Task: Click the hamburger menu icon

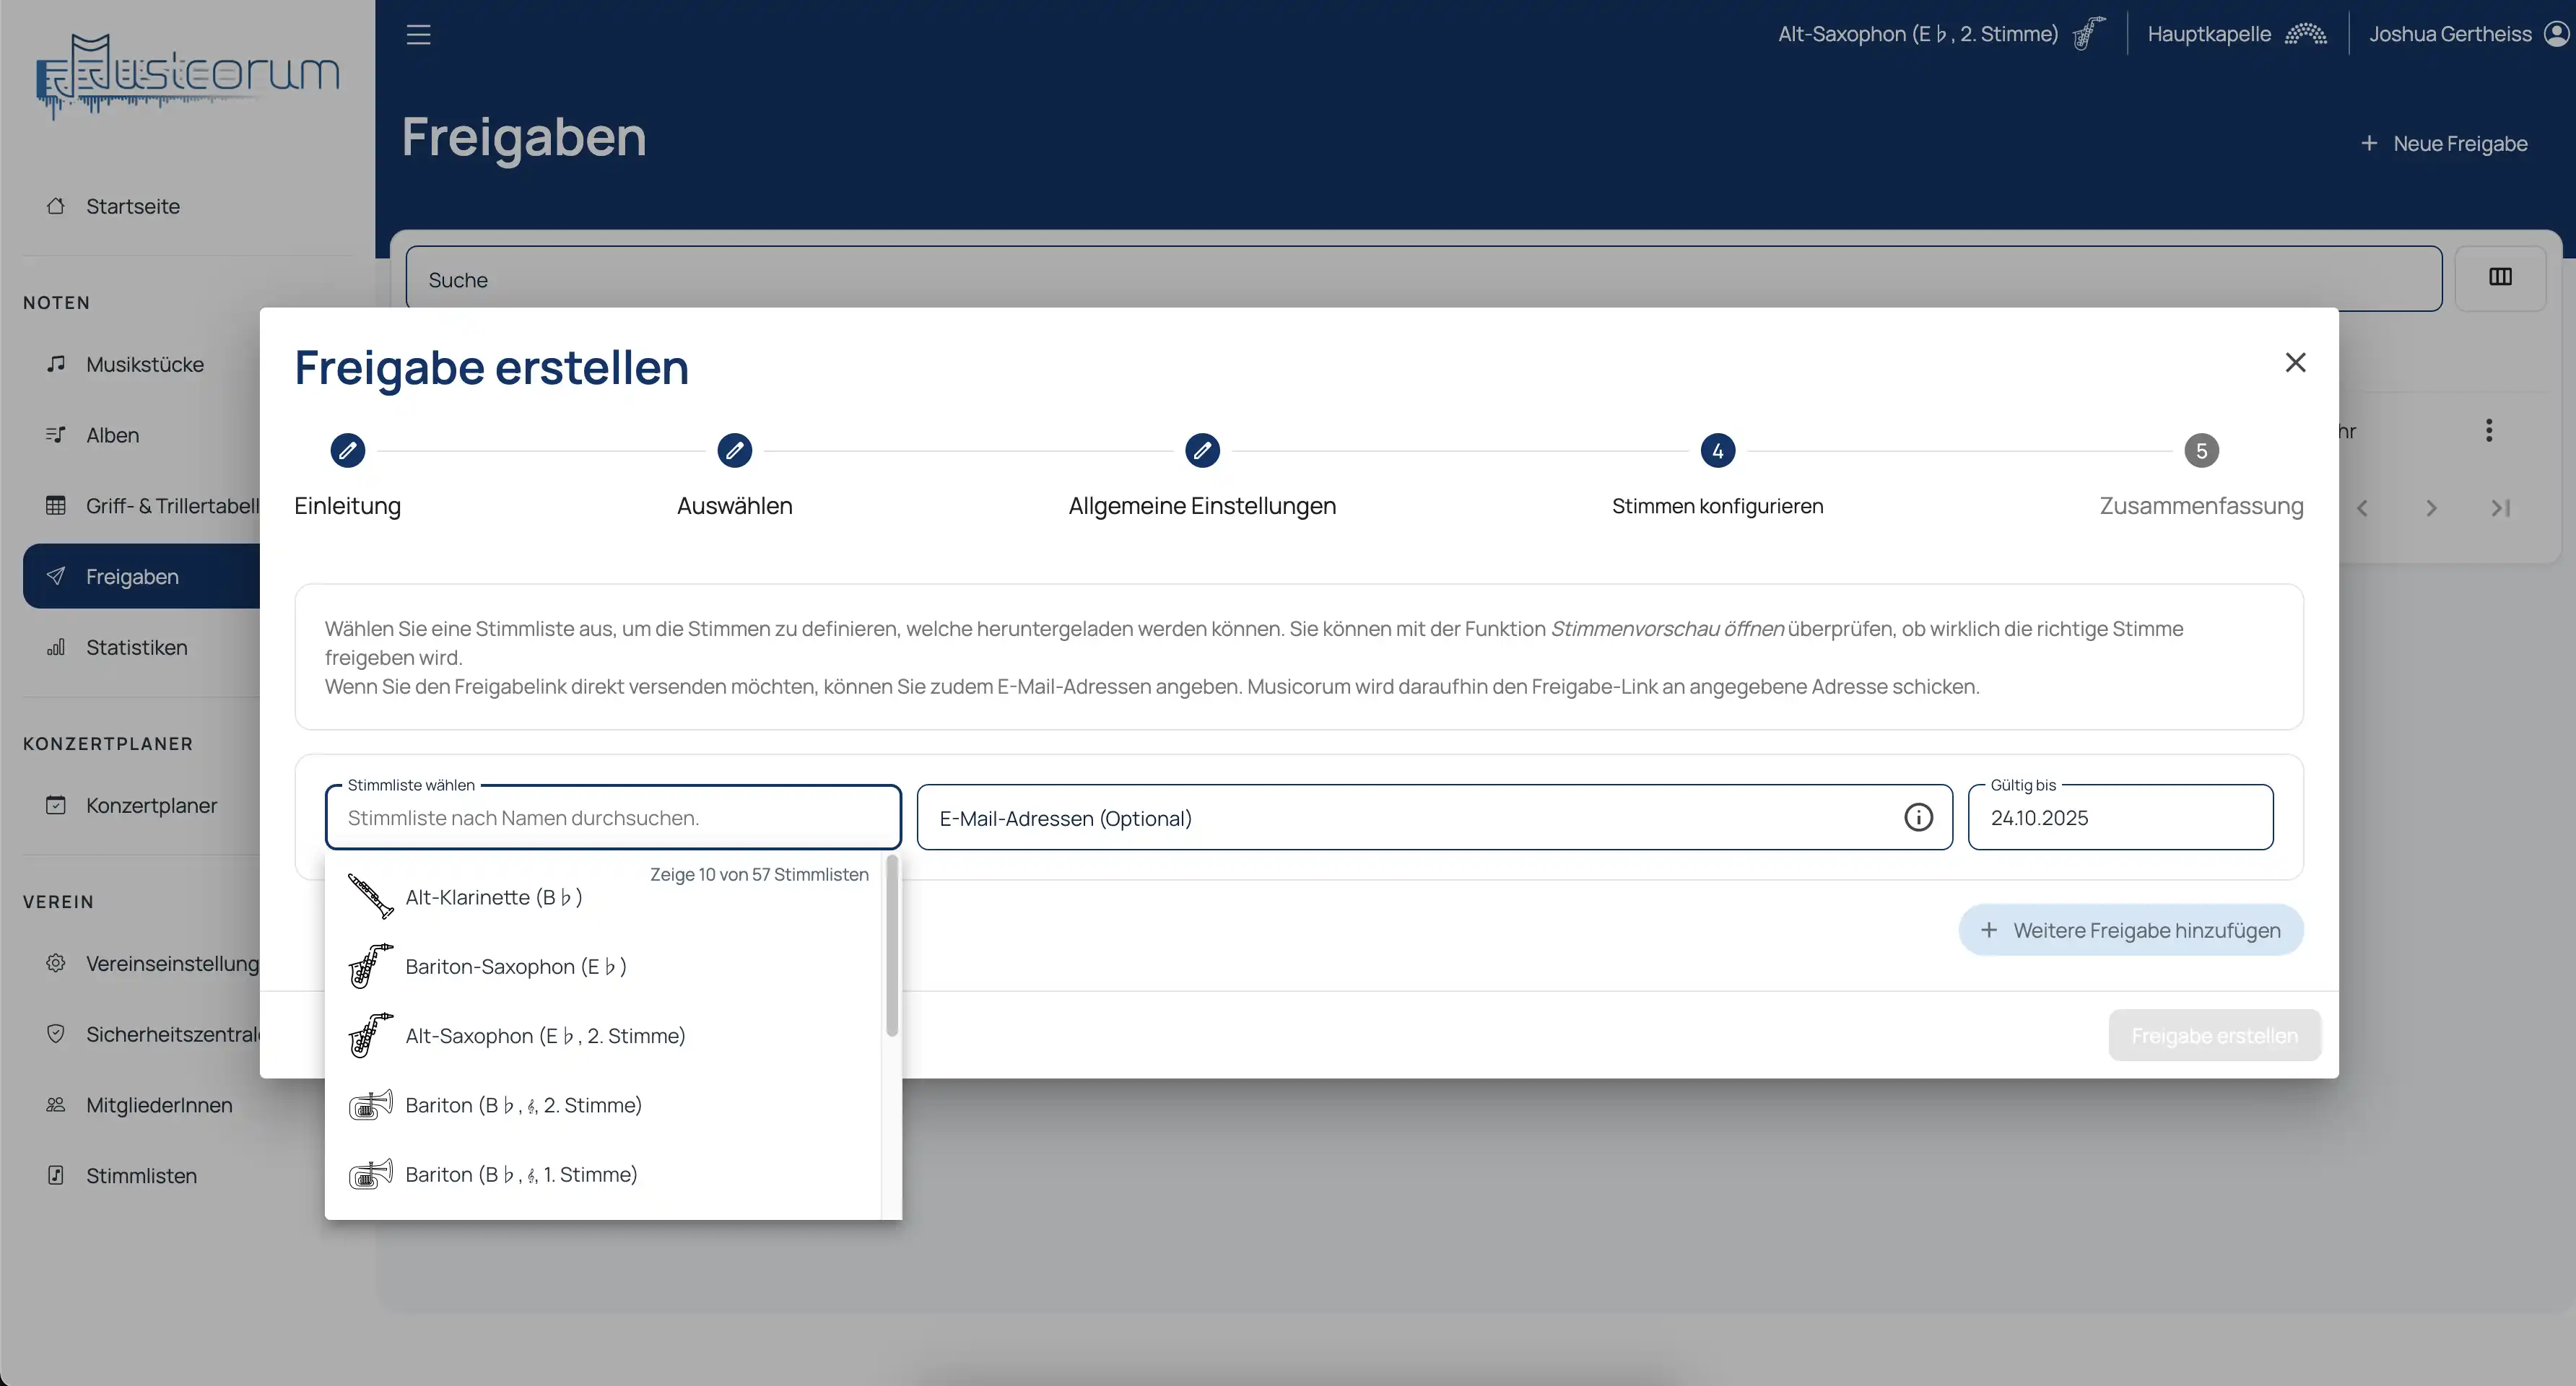Action: pos(418,35)
